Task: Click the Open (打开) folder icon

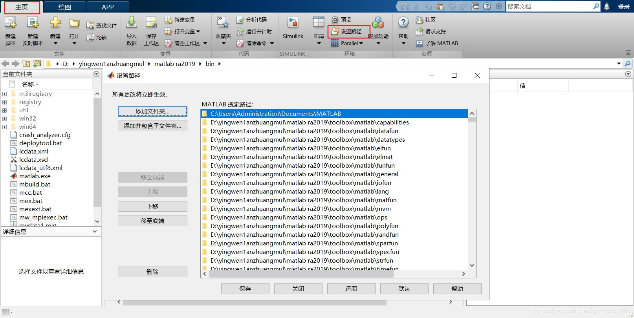Action: 74,23
